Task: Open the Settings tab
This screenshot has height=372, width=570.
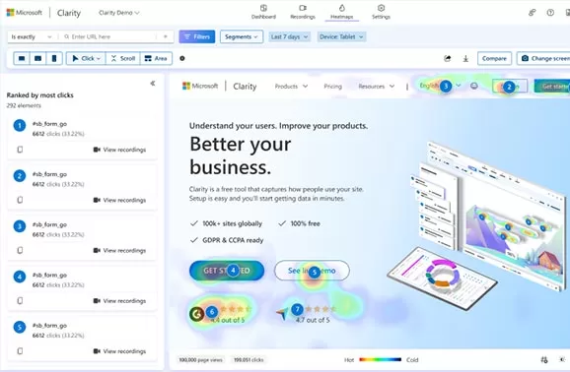Action: point(381,12)
